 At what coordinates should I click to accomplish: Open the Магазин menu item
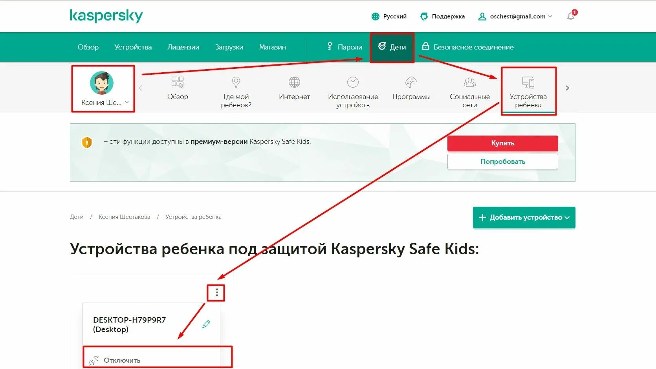273,47
